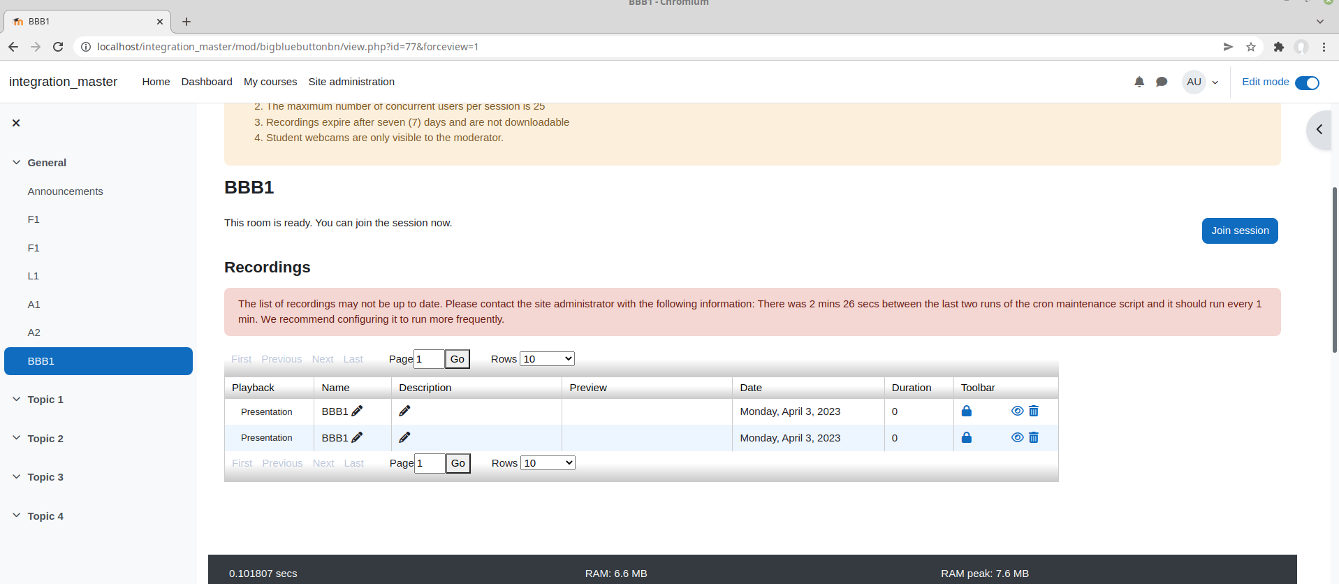Bookmark this page with star icon
This screenshot has width=1339, height=584.
click(1251, 47)
